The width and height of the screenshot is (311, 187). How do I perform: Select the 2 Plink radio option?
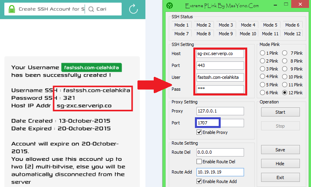tap(262, 61)
